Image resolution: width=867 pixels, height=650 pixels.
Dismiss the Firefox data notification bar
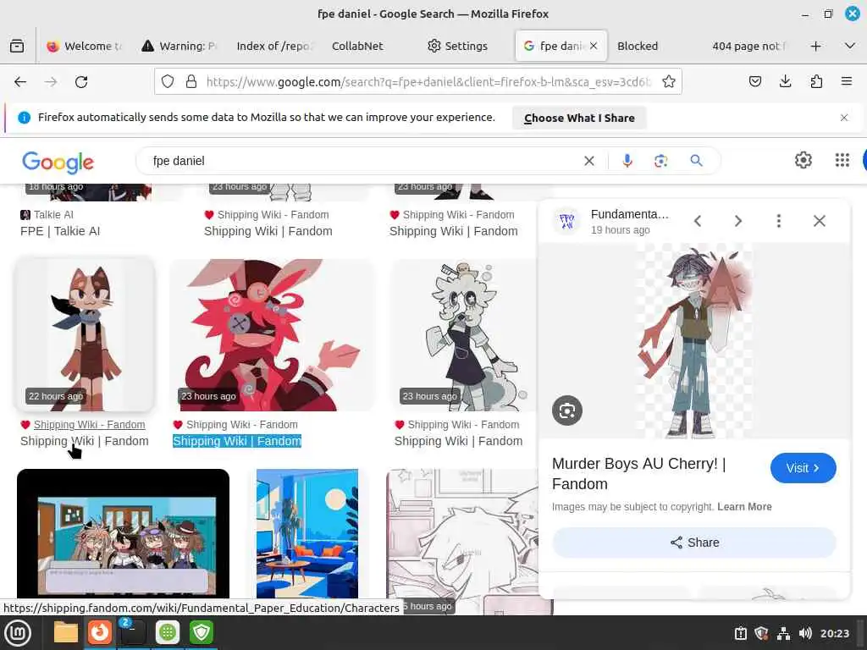pyautogui.click(x=844, y=118)
